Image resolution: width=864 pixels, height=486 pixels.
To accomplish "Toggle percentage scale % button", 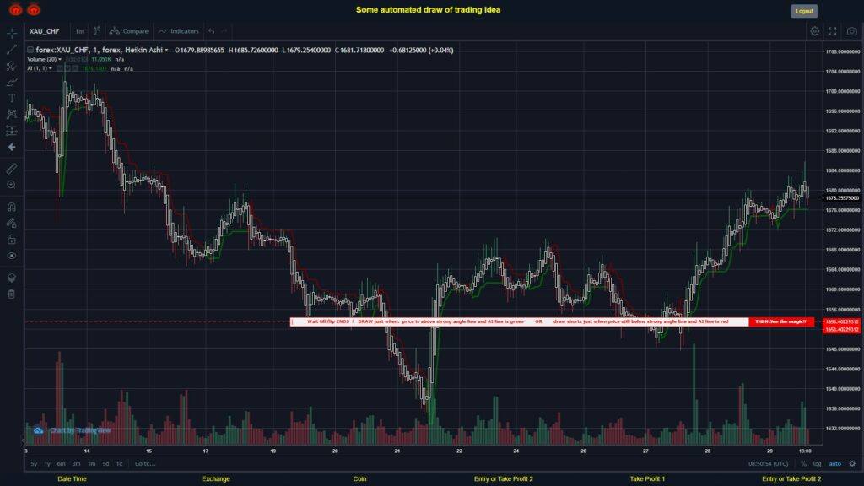I will 803,464.
